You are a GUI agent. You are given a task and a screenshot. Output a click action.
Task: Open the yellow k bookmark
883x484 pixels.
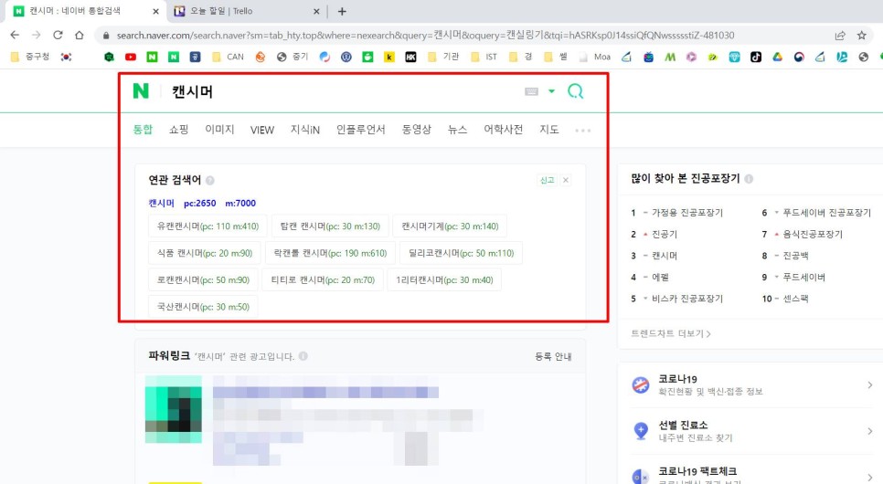389,57
